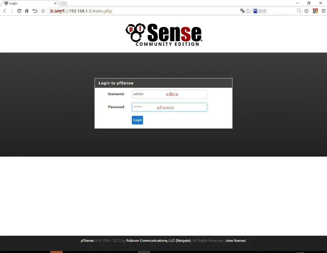Screen dimensions: 327x253
Task: Open the translate icon in address bar
Action: tap(242, 11)
